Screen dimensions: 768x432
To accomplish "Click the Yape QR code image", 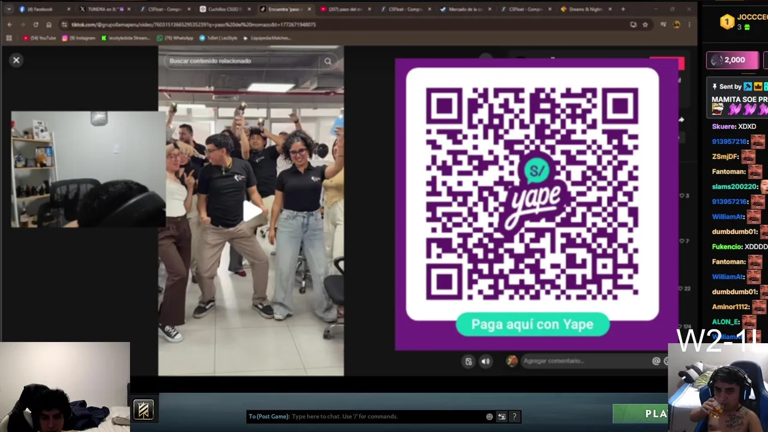I will [x=532, y=194].
